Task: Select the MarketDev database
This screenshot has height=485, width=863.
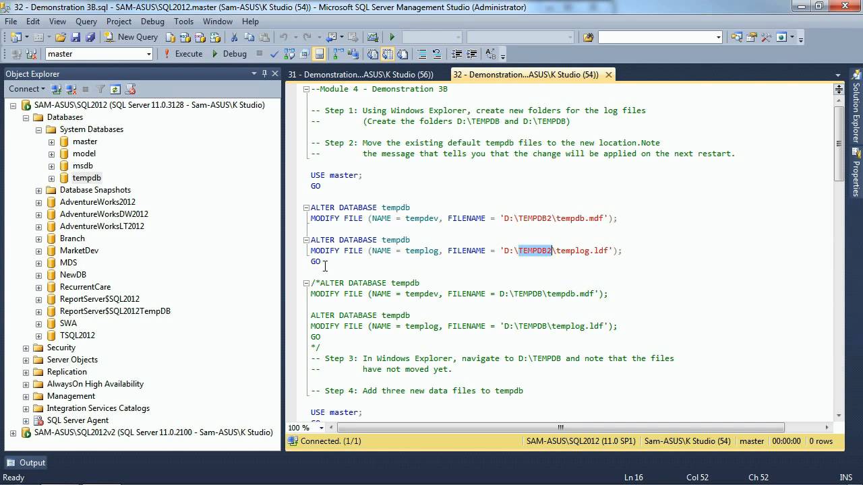Action: [79, 251]
